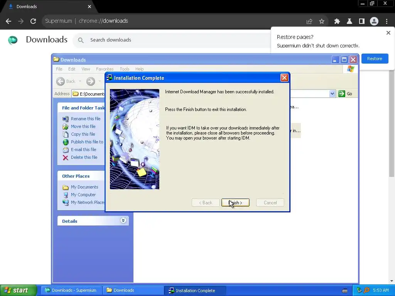Click the magnifier icon in search downloads
This screenshot has width=395, height=296.
(x=81, y=40)
